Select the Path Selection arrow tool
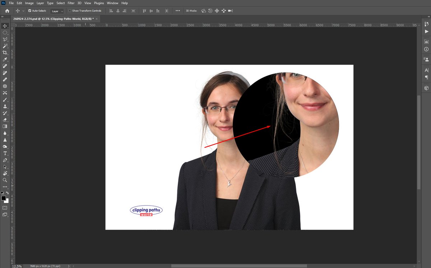Screen dimensions: 431x268 point(5,167)
